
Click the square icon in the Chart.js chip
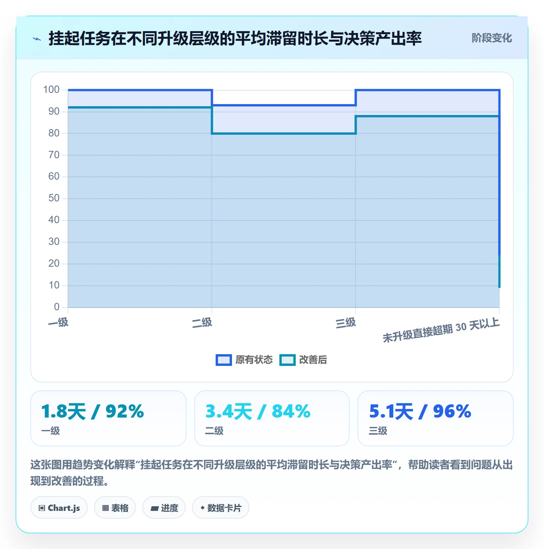(x=42, y=508)
